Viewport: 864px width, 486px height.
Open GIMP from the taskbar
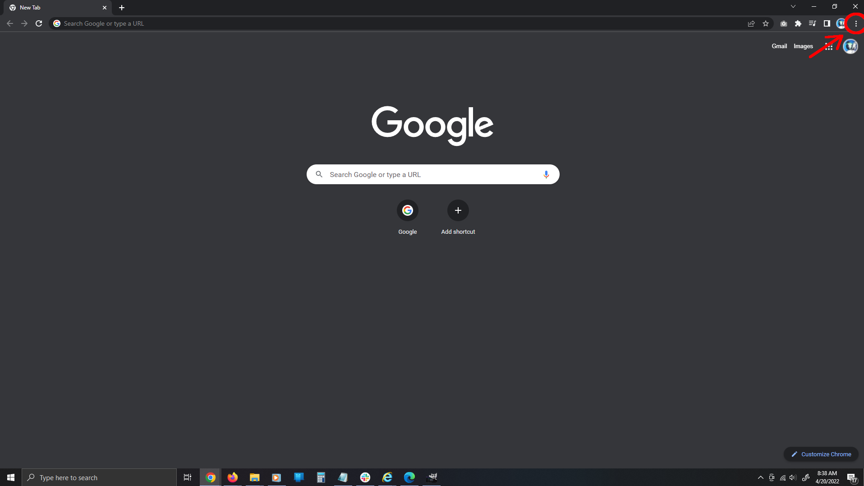click(432, 477)
